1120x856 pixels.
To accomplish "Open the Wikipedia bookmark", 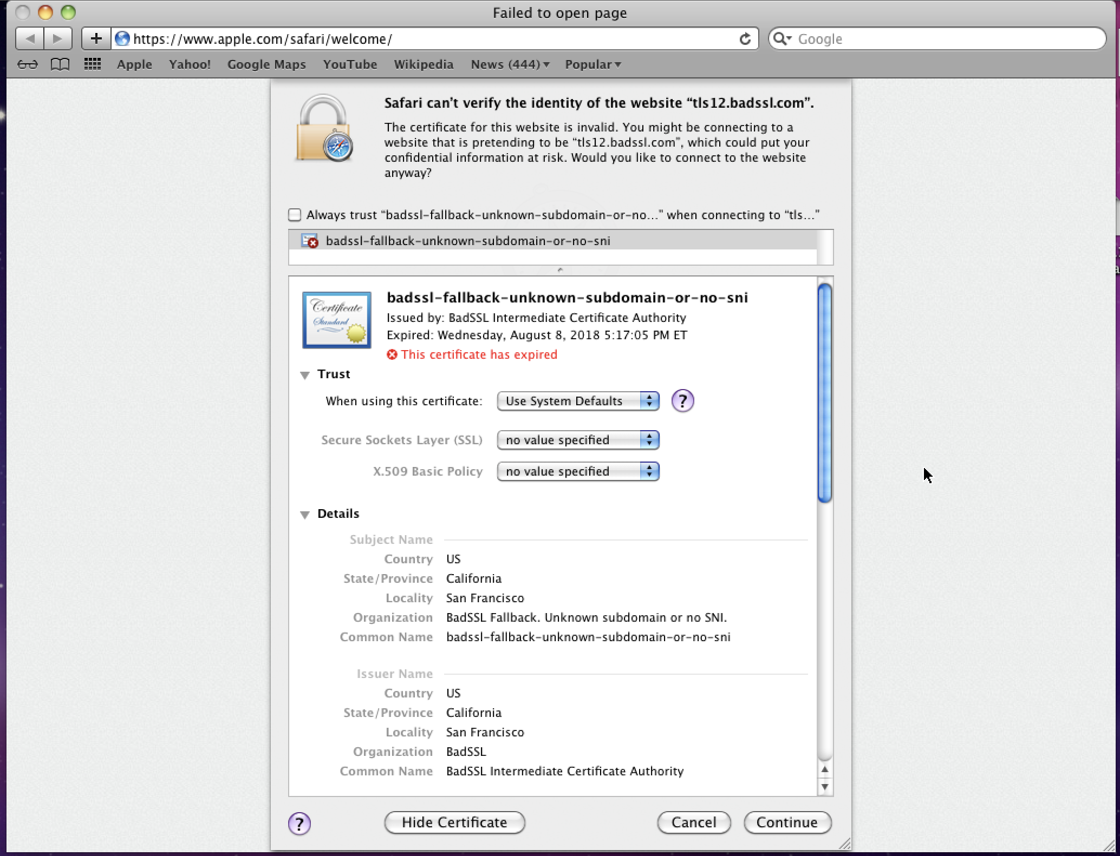I will [x=424, y=64].
